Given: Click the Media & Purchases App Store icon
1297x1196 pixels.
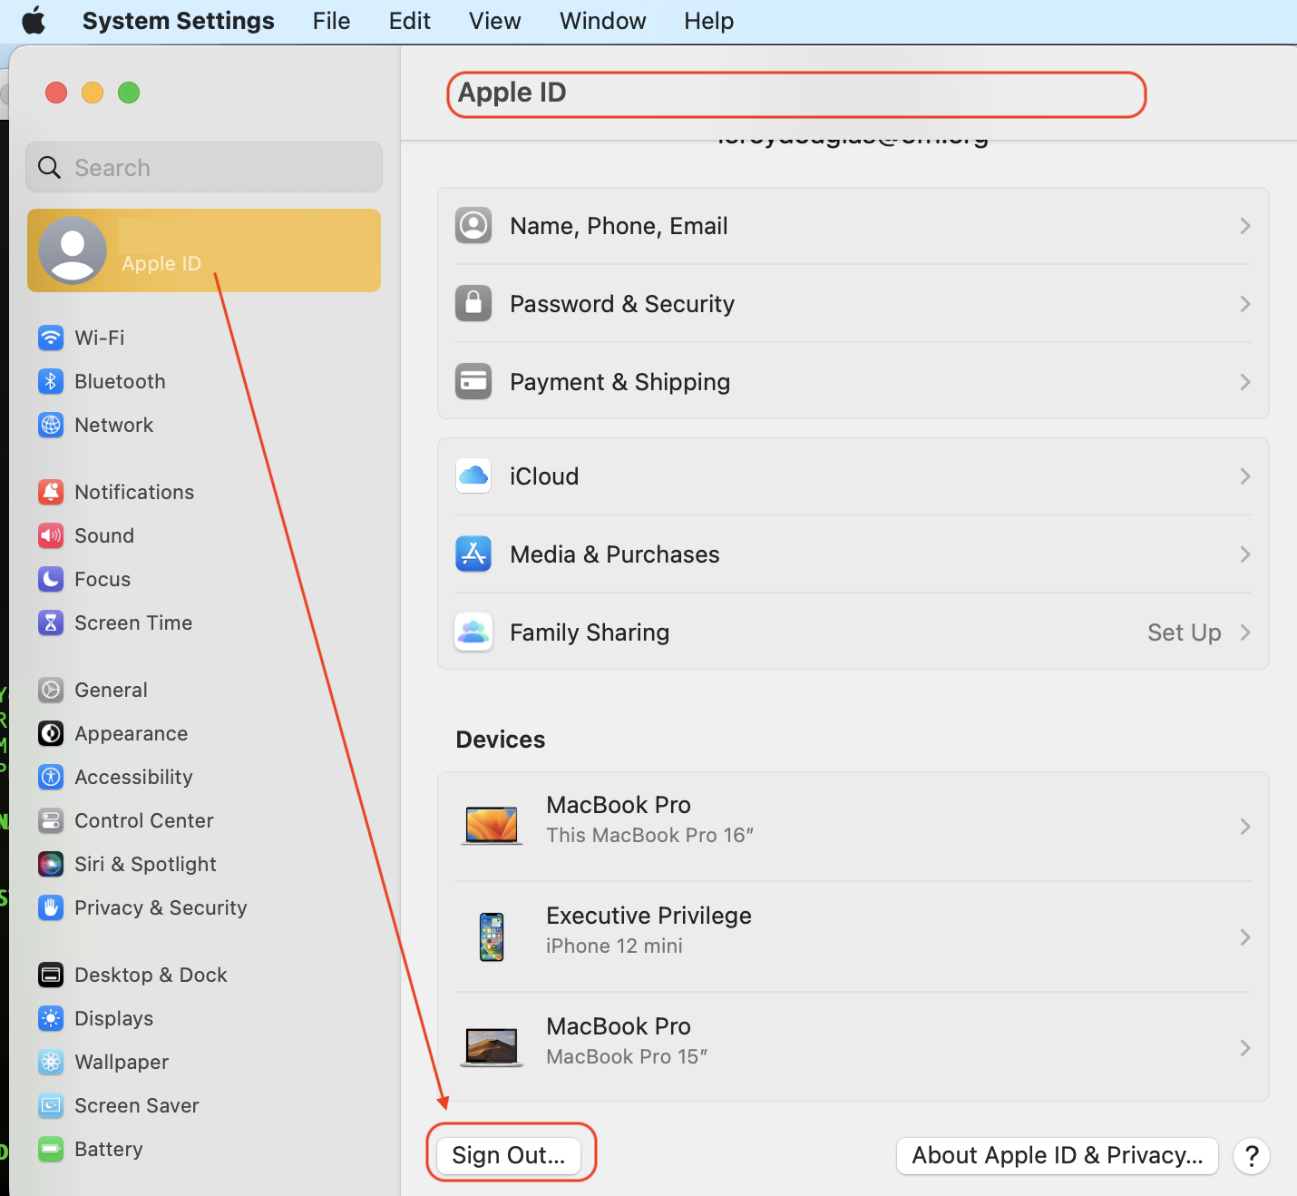Looking at the screenshot, I should click(473, 554).
